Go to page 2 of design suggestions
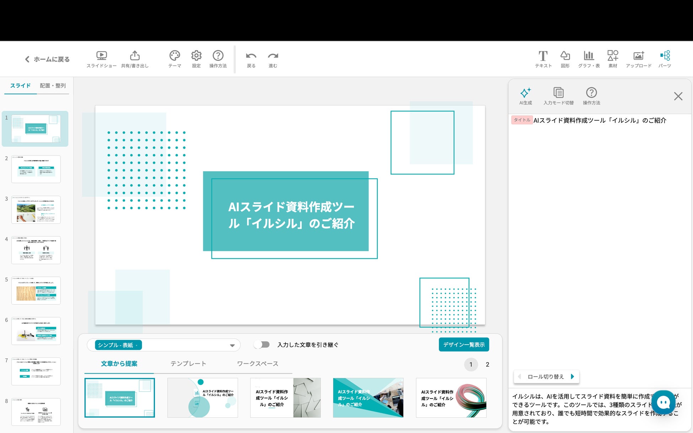The image size is (693, 433). click(487, 364)
